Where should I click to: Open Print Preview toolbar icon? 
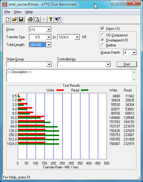coord(37,19)
